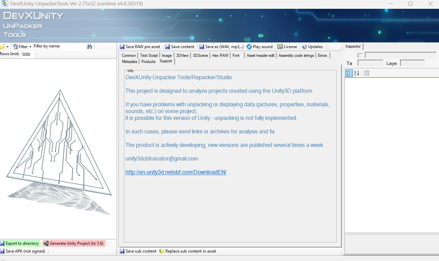Open the 3DView tab

[x=182, y=56]
